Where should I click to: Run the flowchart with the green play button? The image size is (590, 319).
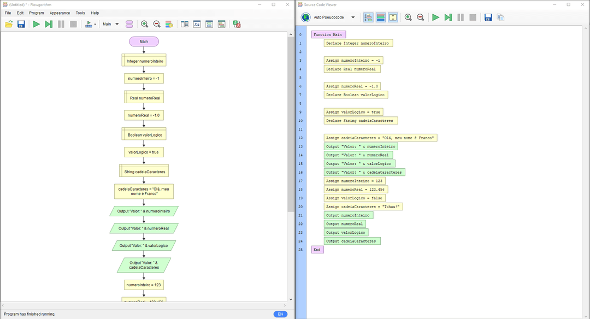pyautogui.click(x=36, y=24)
